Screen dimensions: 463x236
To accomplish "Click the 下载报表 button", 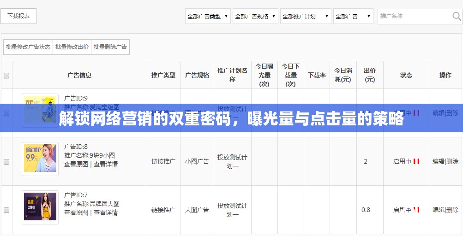I will pyautogui.click(x=18, y=16).
